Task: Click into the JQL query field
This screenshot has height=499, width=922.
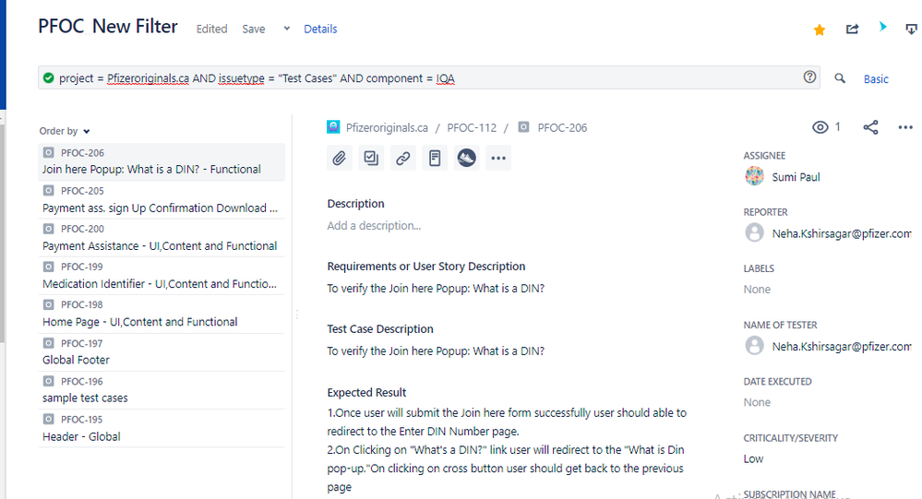Action: 429,78
